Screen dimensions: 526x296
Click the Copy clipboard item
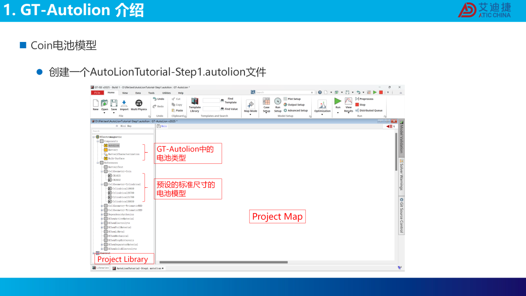point(177,105)
